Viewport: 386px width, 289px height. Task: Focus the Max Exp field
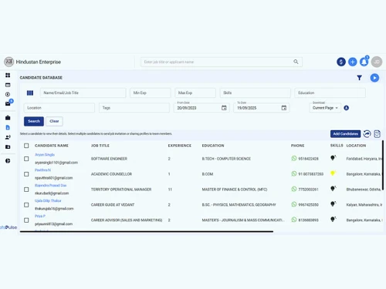195,92
